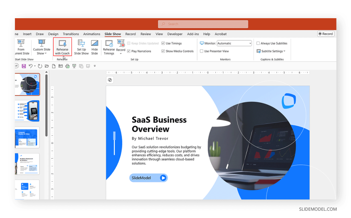Screen dimensions: 351x218
Task: Expand the Undo history dropdown arrow
Action: coord(35,66)
